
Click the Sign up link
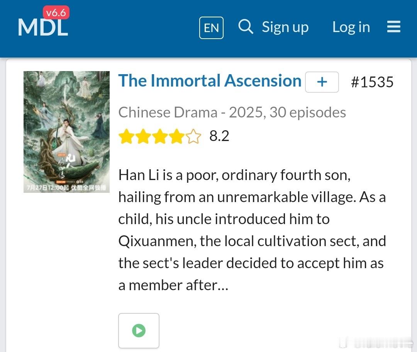pos(285,27)
